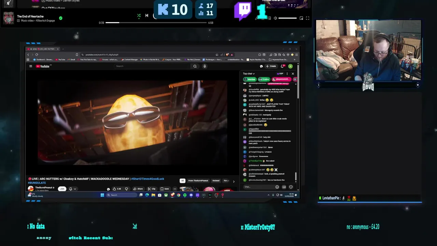
Task: Click the #BUNGULATE hashtag
Action: pos(37,183)
